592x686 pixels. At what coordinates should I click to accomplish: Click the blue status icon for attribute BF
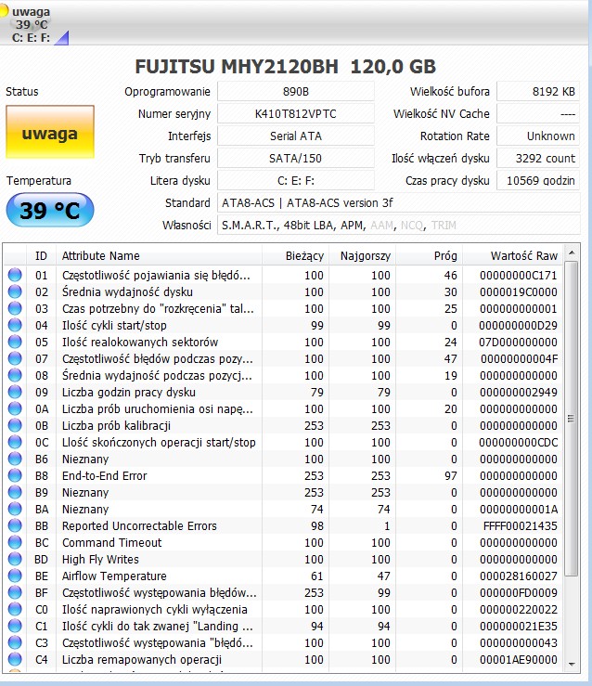click(15, 592)
